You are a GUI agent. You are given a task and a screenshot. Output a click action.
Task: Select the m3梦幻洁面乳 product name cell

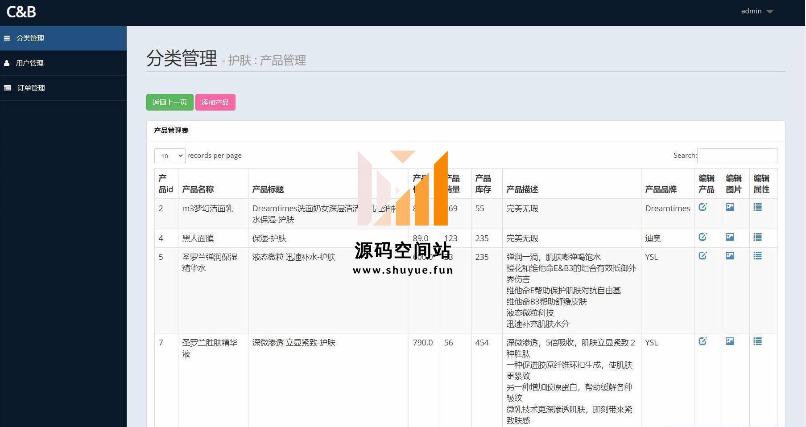tap(213, 214)
